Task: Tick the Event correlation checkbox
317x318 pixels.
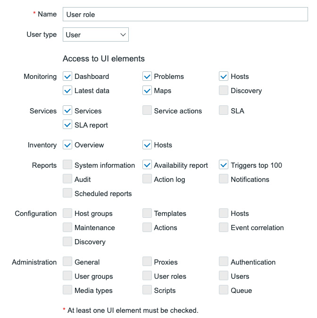Action: click(x=224, y=228)
